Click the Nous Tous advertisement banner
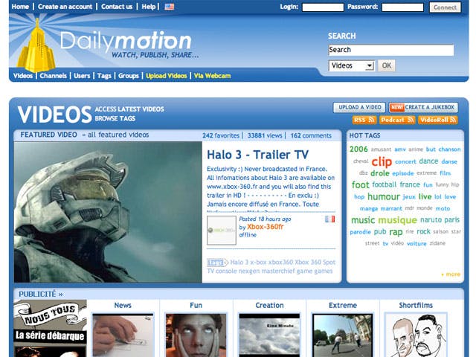 tap(50, 328)
